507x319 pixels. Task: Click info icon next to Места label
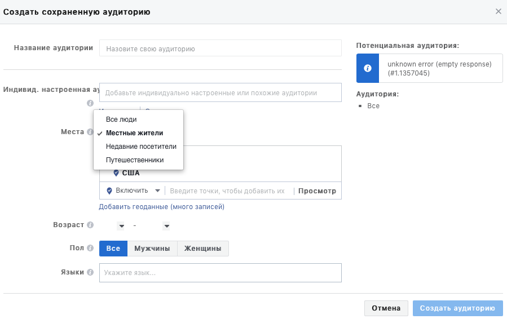tap(90, 131)
